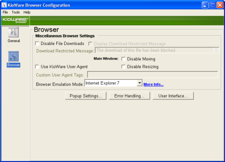Viewport: 225px width, 162px height.
Task: Click the KioWare browser logo banner
Action: pos(15,20)
